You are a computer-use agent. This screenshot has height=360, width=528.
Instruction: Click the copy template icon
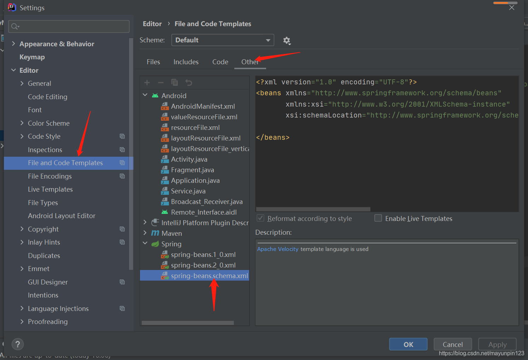click(175, 82)
